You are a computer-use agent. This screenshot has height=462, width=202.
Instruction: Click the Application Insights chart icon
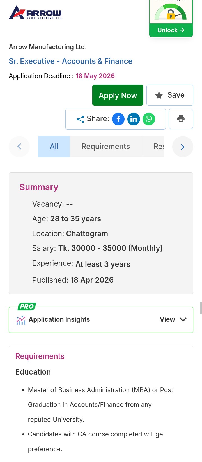(21, 320)
